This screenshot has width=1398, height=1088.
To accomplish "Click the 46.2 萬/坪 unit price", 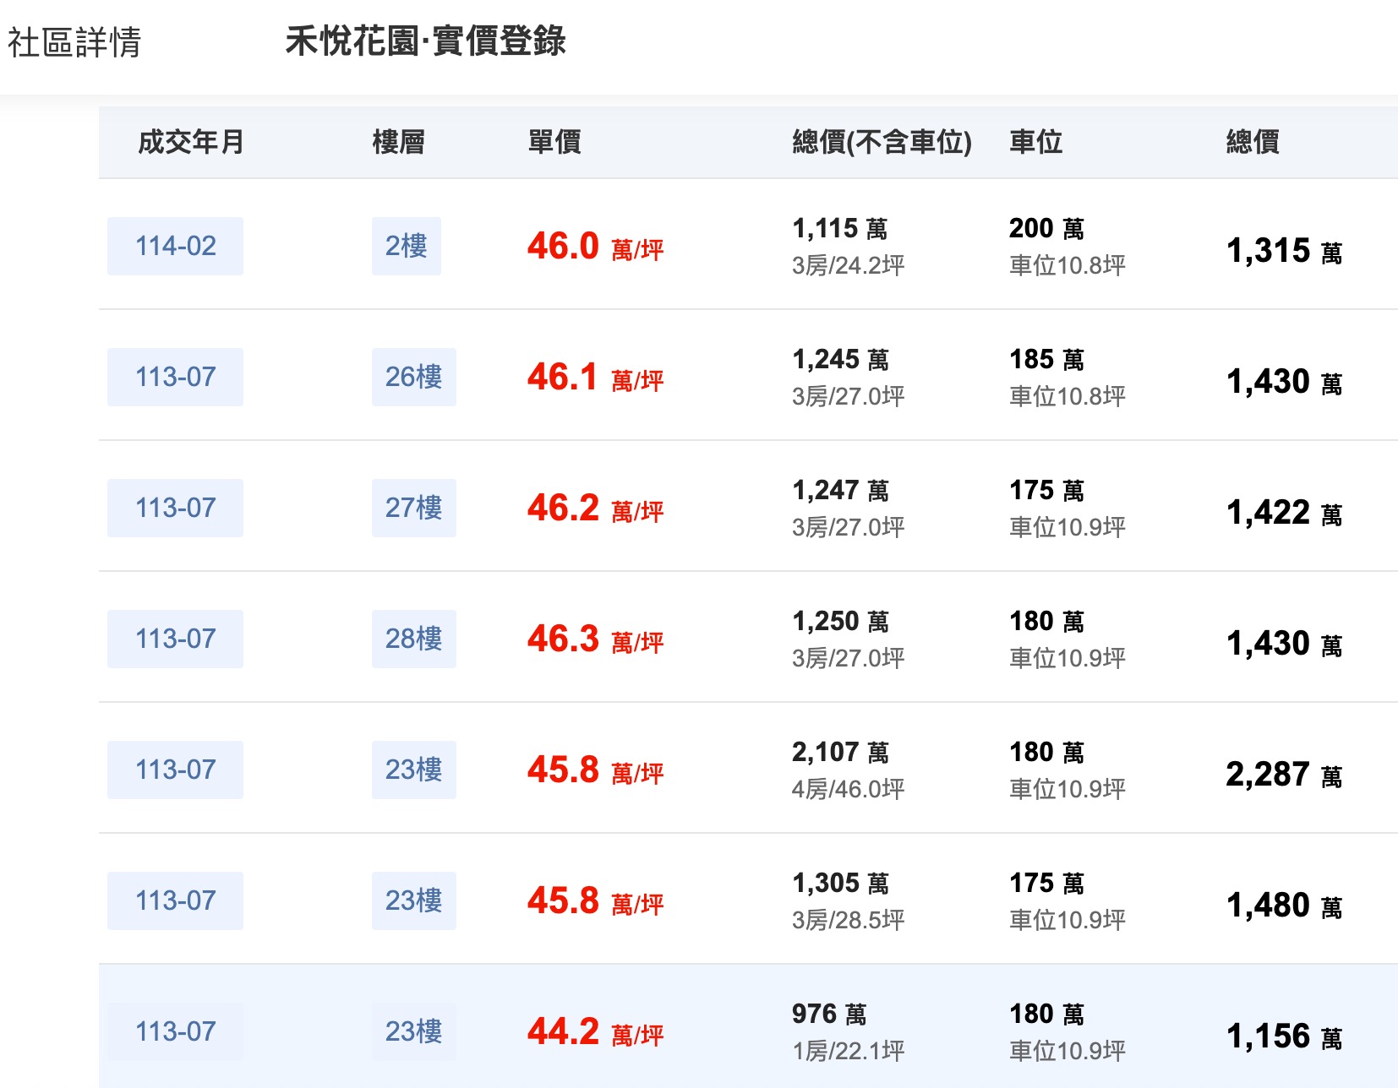I will 595,509.
